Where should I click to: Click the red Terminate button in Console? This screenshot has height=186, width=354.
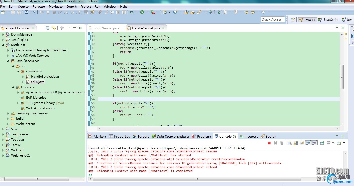(269, 143)
